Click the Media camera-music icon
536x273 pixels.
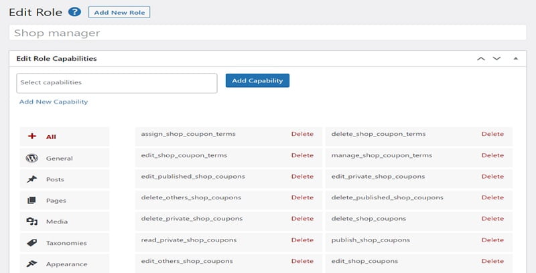[x=31, y=221]
